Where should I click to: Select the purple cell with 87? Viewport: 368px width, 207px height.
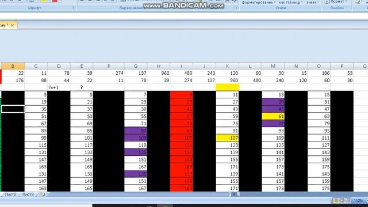pos(136,131)
